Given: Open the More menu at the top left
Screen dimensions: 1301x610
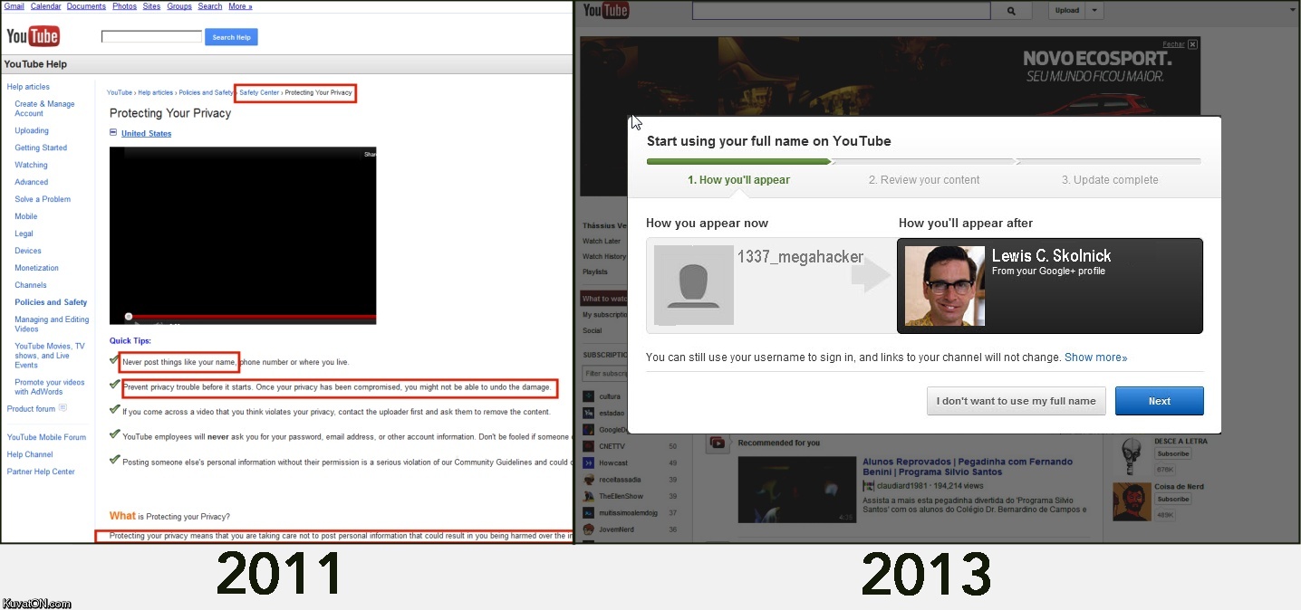Looking at the screenshot, I should tap(239, 5).
